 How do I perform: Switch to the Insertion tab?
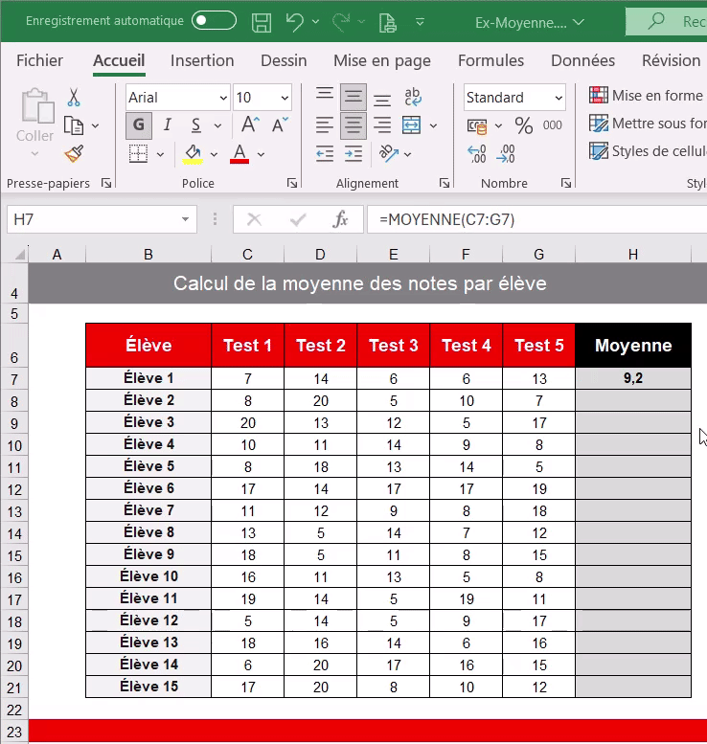tap(202, 60)
